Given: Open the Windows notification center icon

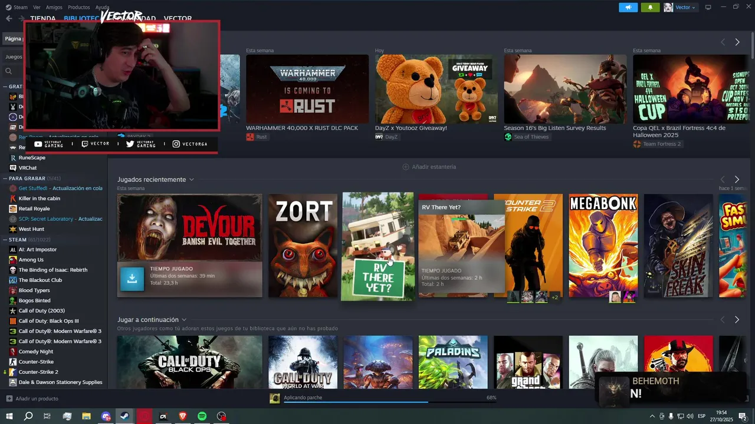Looking at the screenshot, I should tap(743, 416).
